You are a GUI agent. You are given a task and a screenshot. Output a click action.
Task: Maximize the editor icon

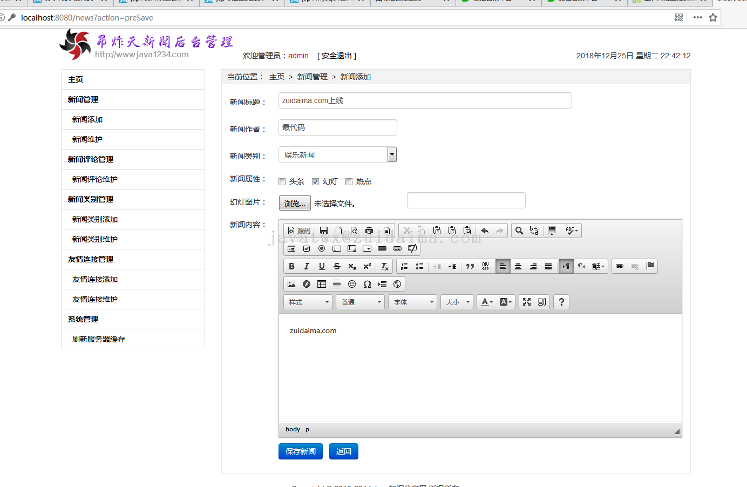click(x=527, y=302)
